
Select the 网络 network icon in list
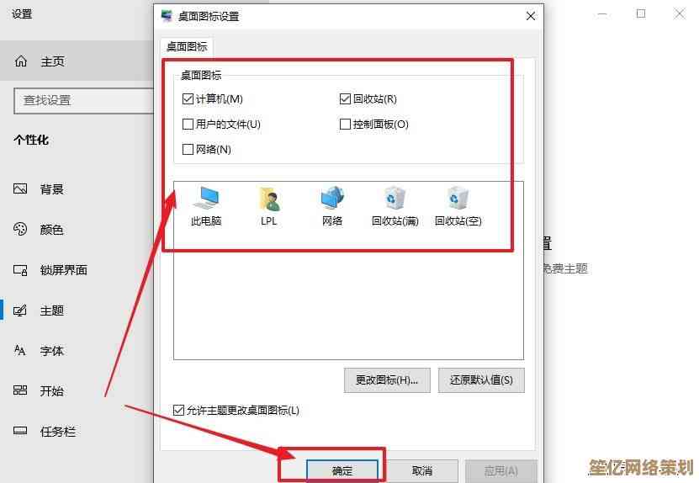point(332,206)
